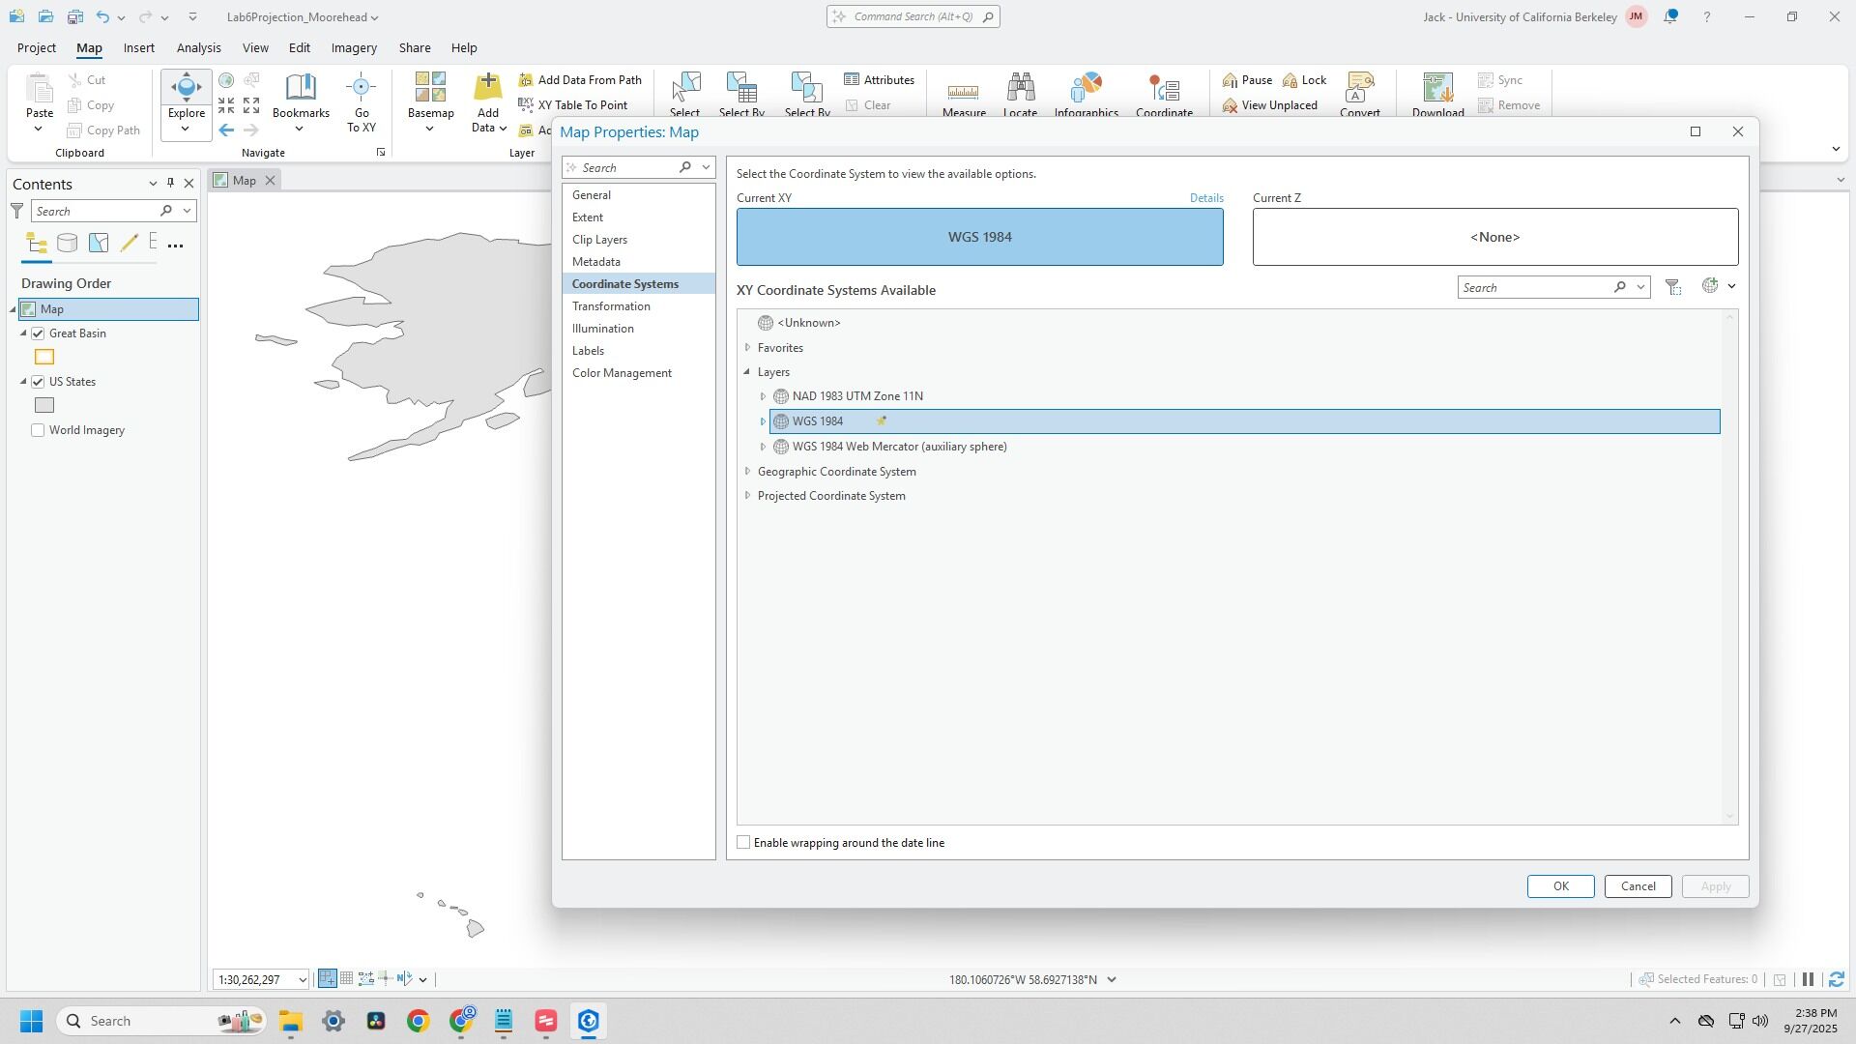Open the Details link for Current XY

point(1205,198)
